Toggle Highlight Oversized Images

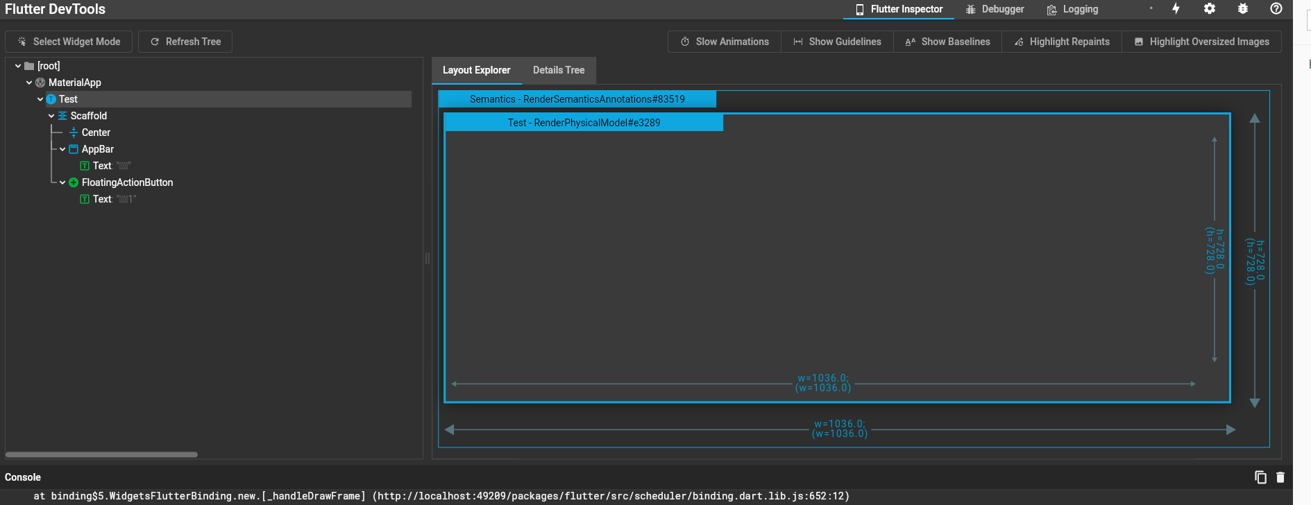[1201, 42]
